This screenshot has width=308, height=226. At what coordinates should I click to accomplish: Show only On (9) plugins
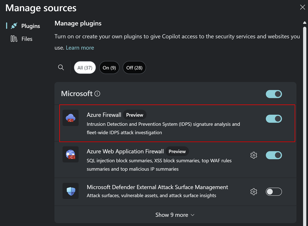point(109,68)
